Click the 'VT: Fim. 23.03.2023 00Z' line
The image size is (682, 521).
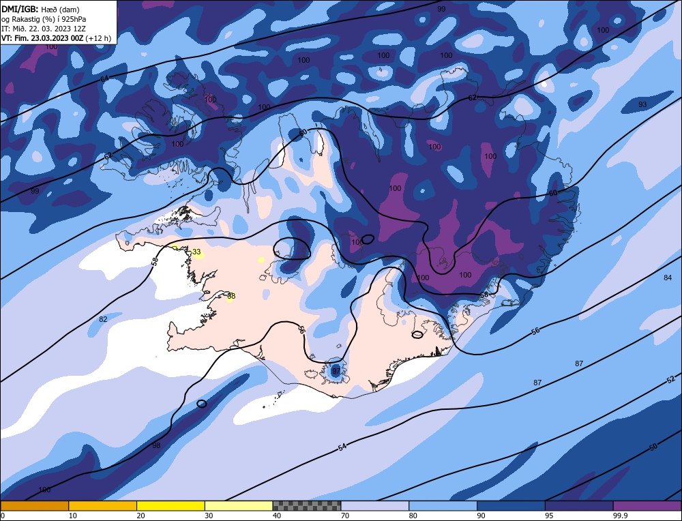pyautogui.click(x=56, y=38)
